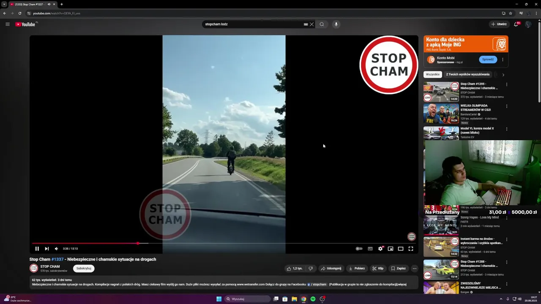Open WIELKA OLIMPIADA STREAMERÓW video thumbnail
Viewport: 541px width, 304px height.
pyautogui.click(x=441, y=114)
